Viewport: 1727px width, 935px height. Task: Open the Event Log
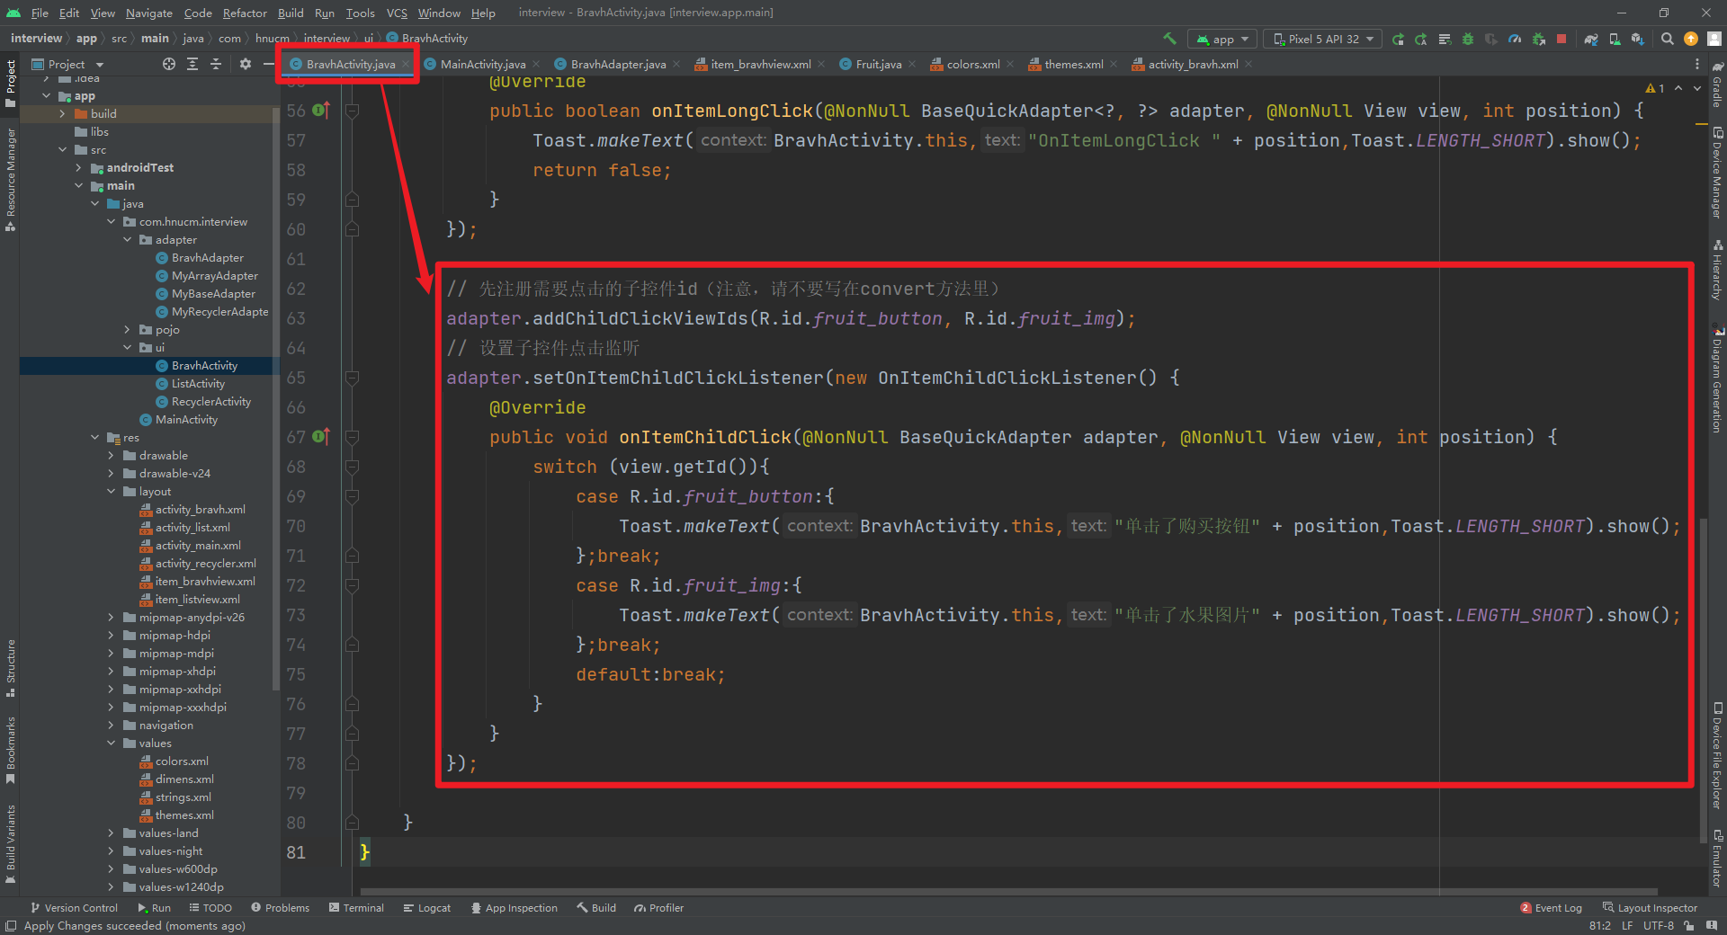tap(1552, 908)
